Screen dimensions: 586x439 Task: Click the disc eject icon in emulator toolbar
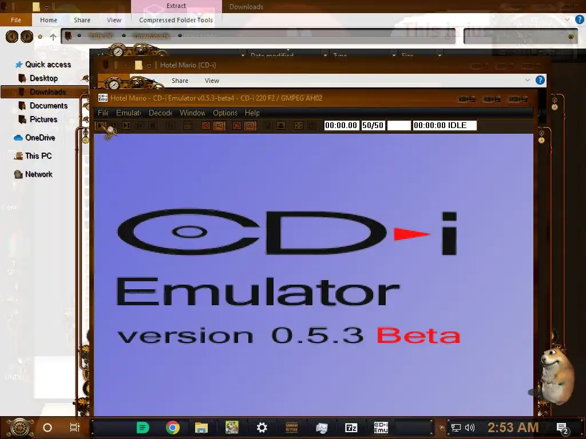[281, 126]
